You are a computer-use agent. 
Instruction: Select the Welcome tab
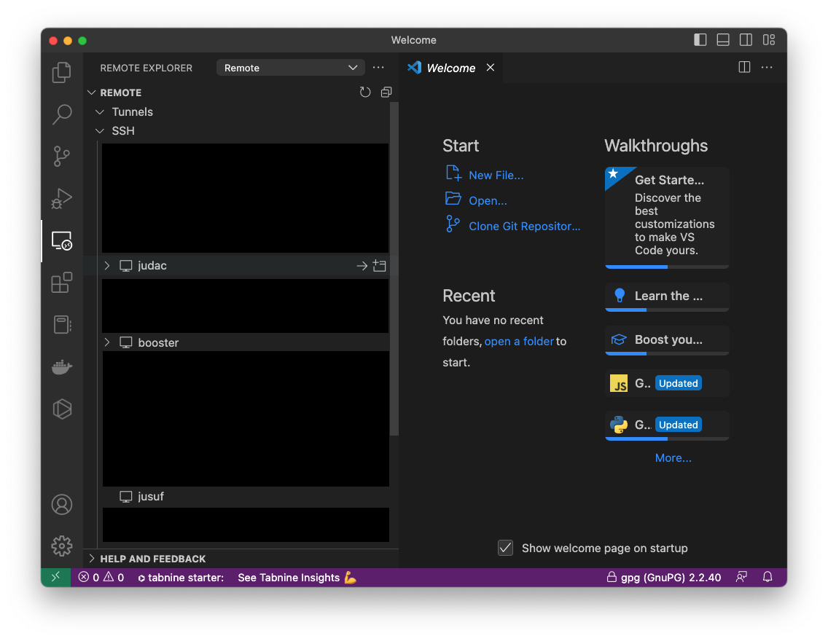click(x=450, y=68)
